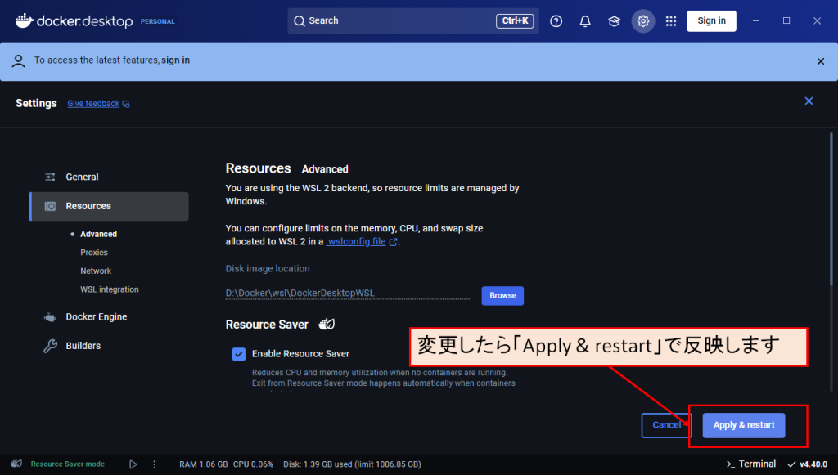
Task: Click Browse for disk image location
Action: [x=502, y=296]
